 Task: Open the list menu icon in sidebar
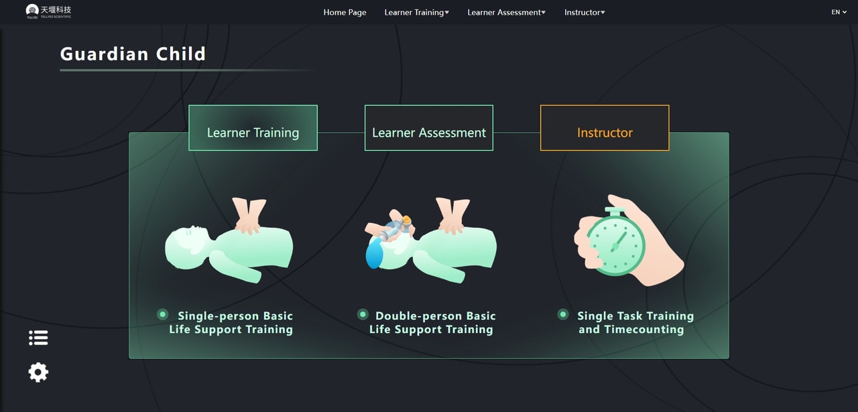[38, 338]
